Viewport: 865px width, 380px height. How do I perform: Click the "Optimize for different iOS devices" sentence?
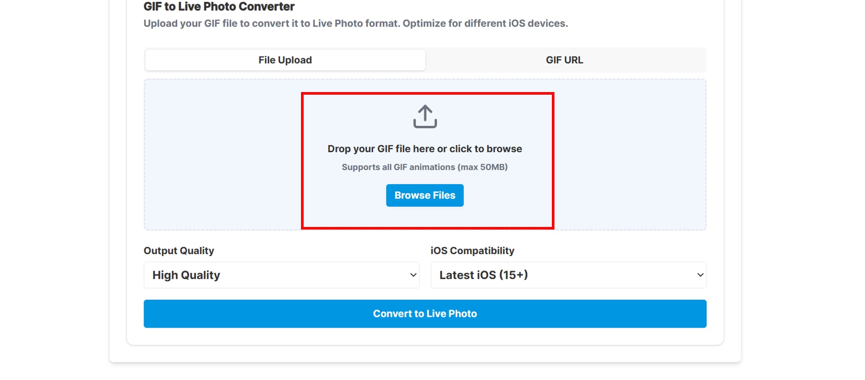(485, 23)
